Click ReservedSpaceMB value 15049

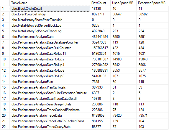click(152, 59)
